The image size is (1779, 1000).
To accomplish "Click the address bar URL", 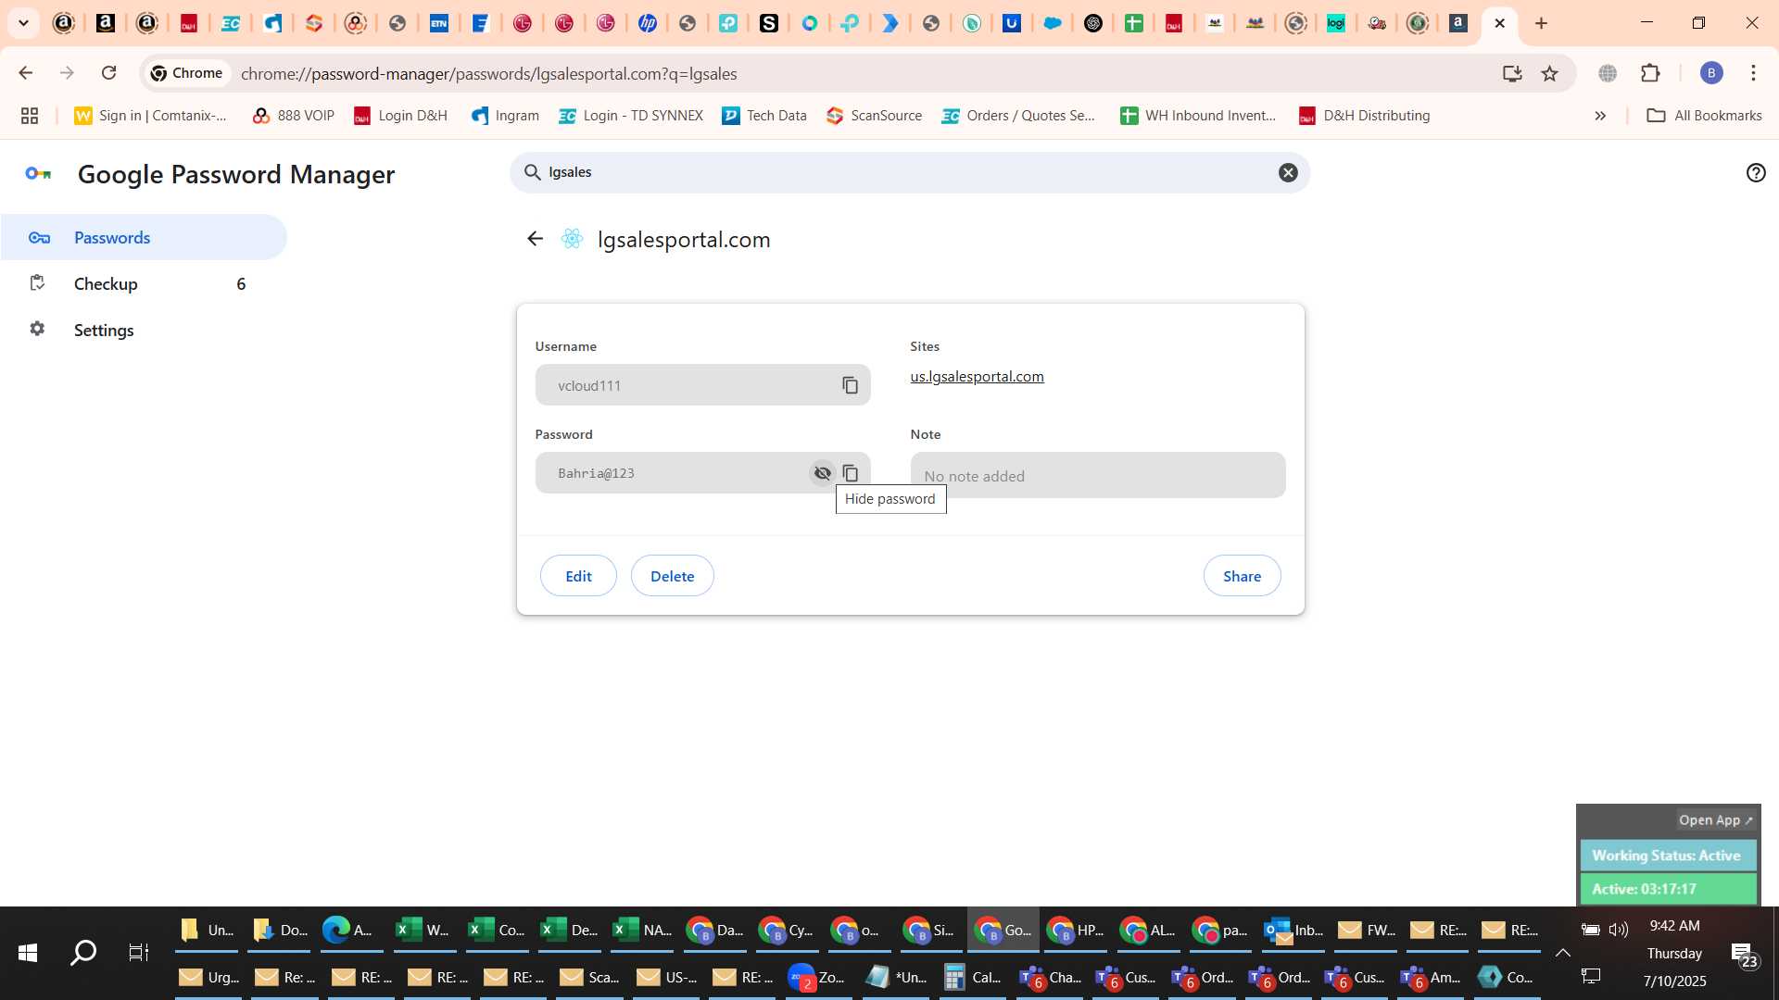I will pos(489,73).
